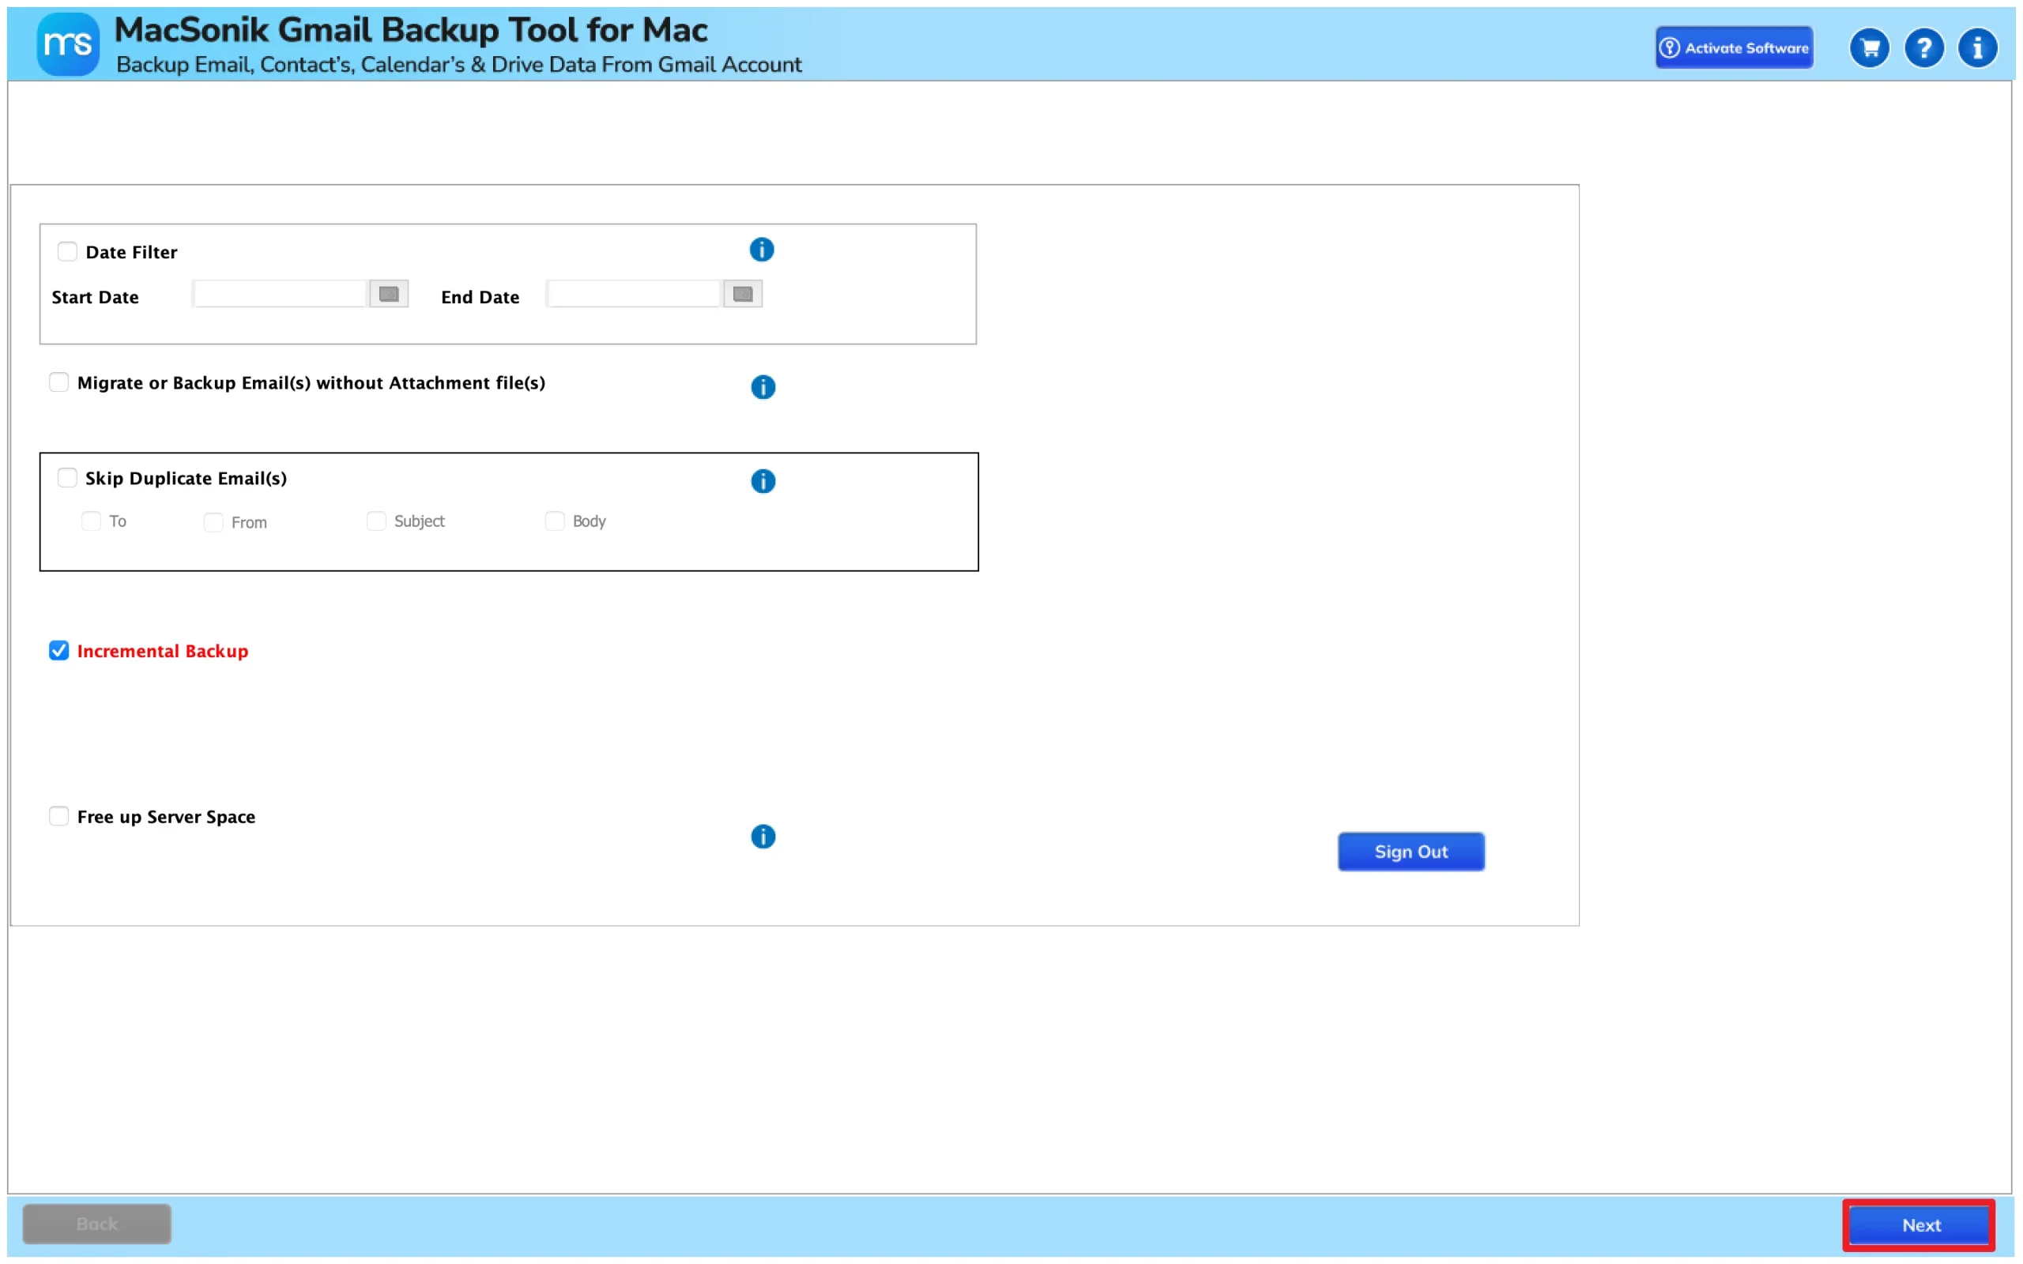Screen dimensions: 2023x1264
Task: Proceed with the Next button
Action: click(x=1920, y=1224)
